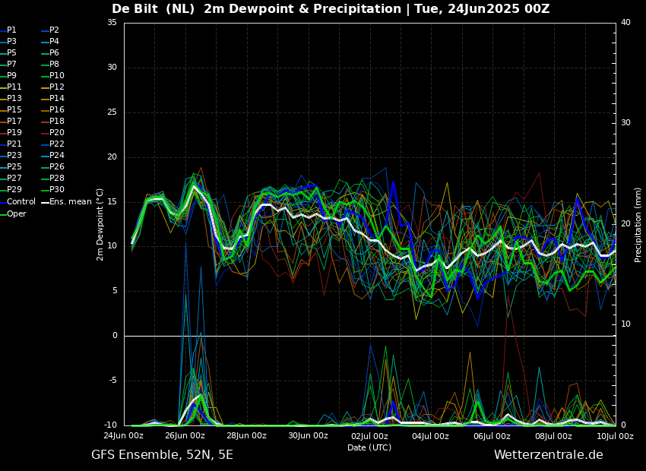Select the P27 legend entry

14,179
